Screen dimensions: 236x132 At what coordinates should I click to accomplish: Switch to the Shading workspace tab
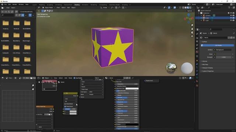point(77,5)
